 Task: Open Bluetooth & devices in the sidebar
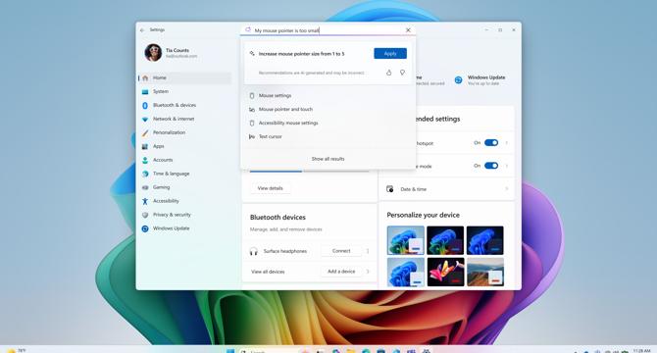point(184,105)
